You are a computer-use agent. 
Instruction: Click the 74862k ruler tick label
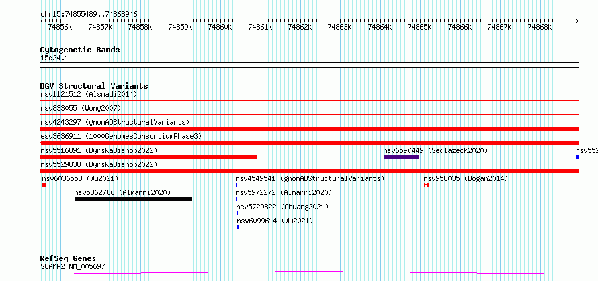(x=300, y=27)
